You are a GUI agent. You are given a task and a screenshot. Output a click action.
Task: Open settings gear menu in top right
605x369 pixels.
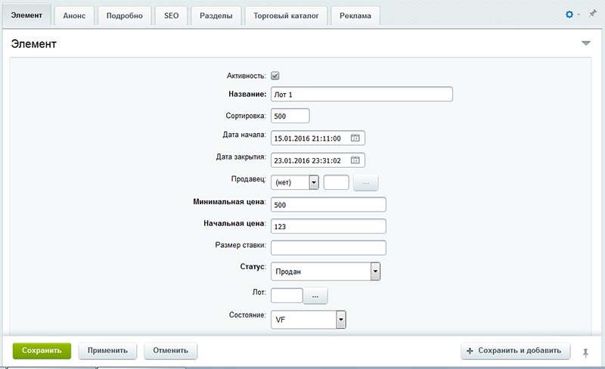point(570,15)
